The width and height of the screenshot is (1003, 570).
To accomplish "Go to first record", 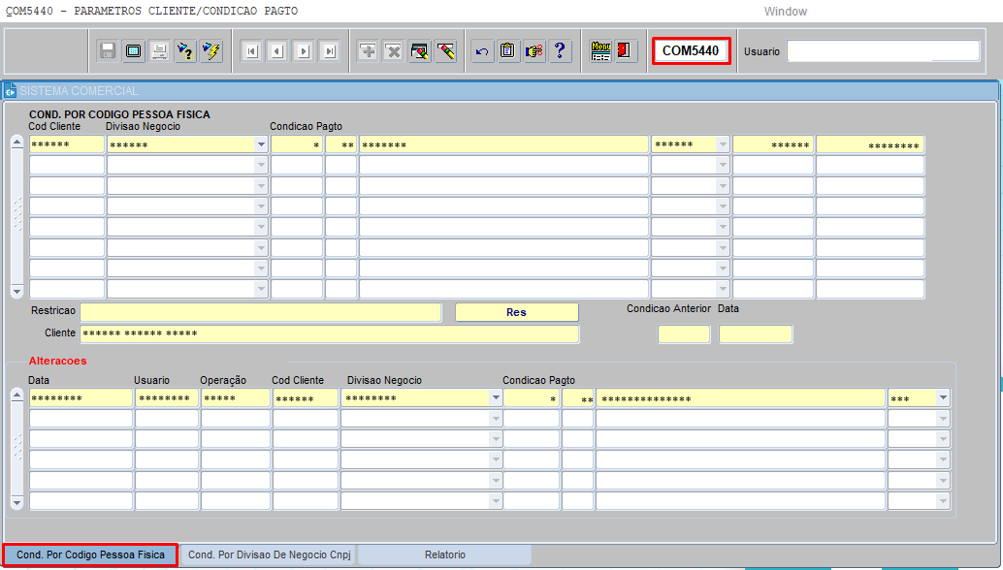I will click(x=251, y=51).
